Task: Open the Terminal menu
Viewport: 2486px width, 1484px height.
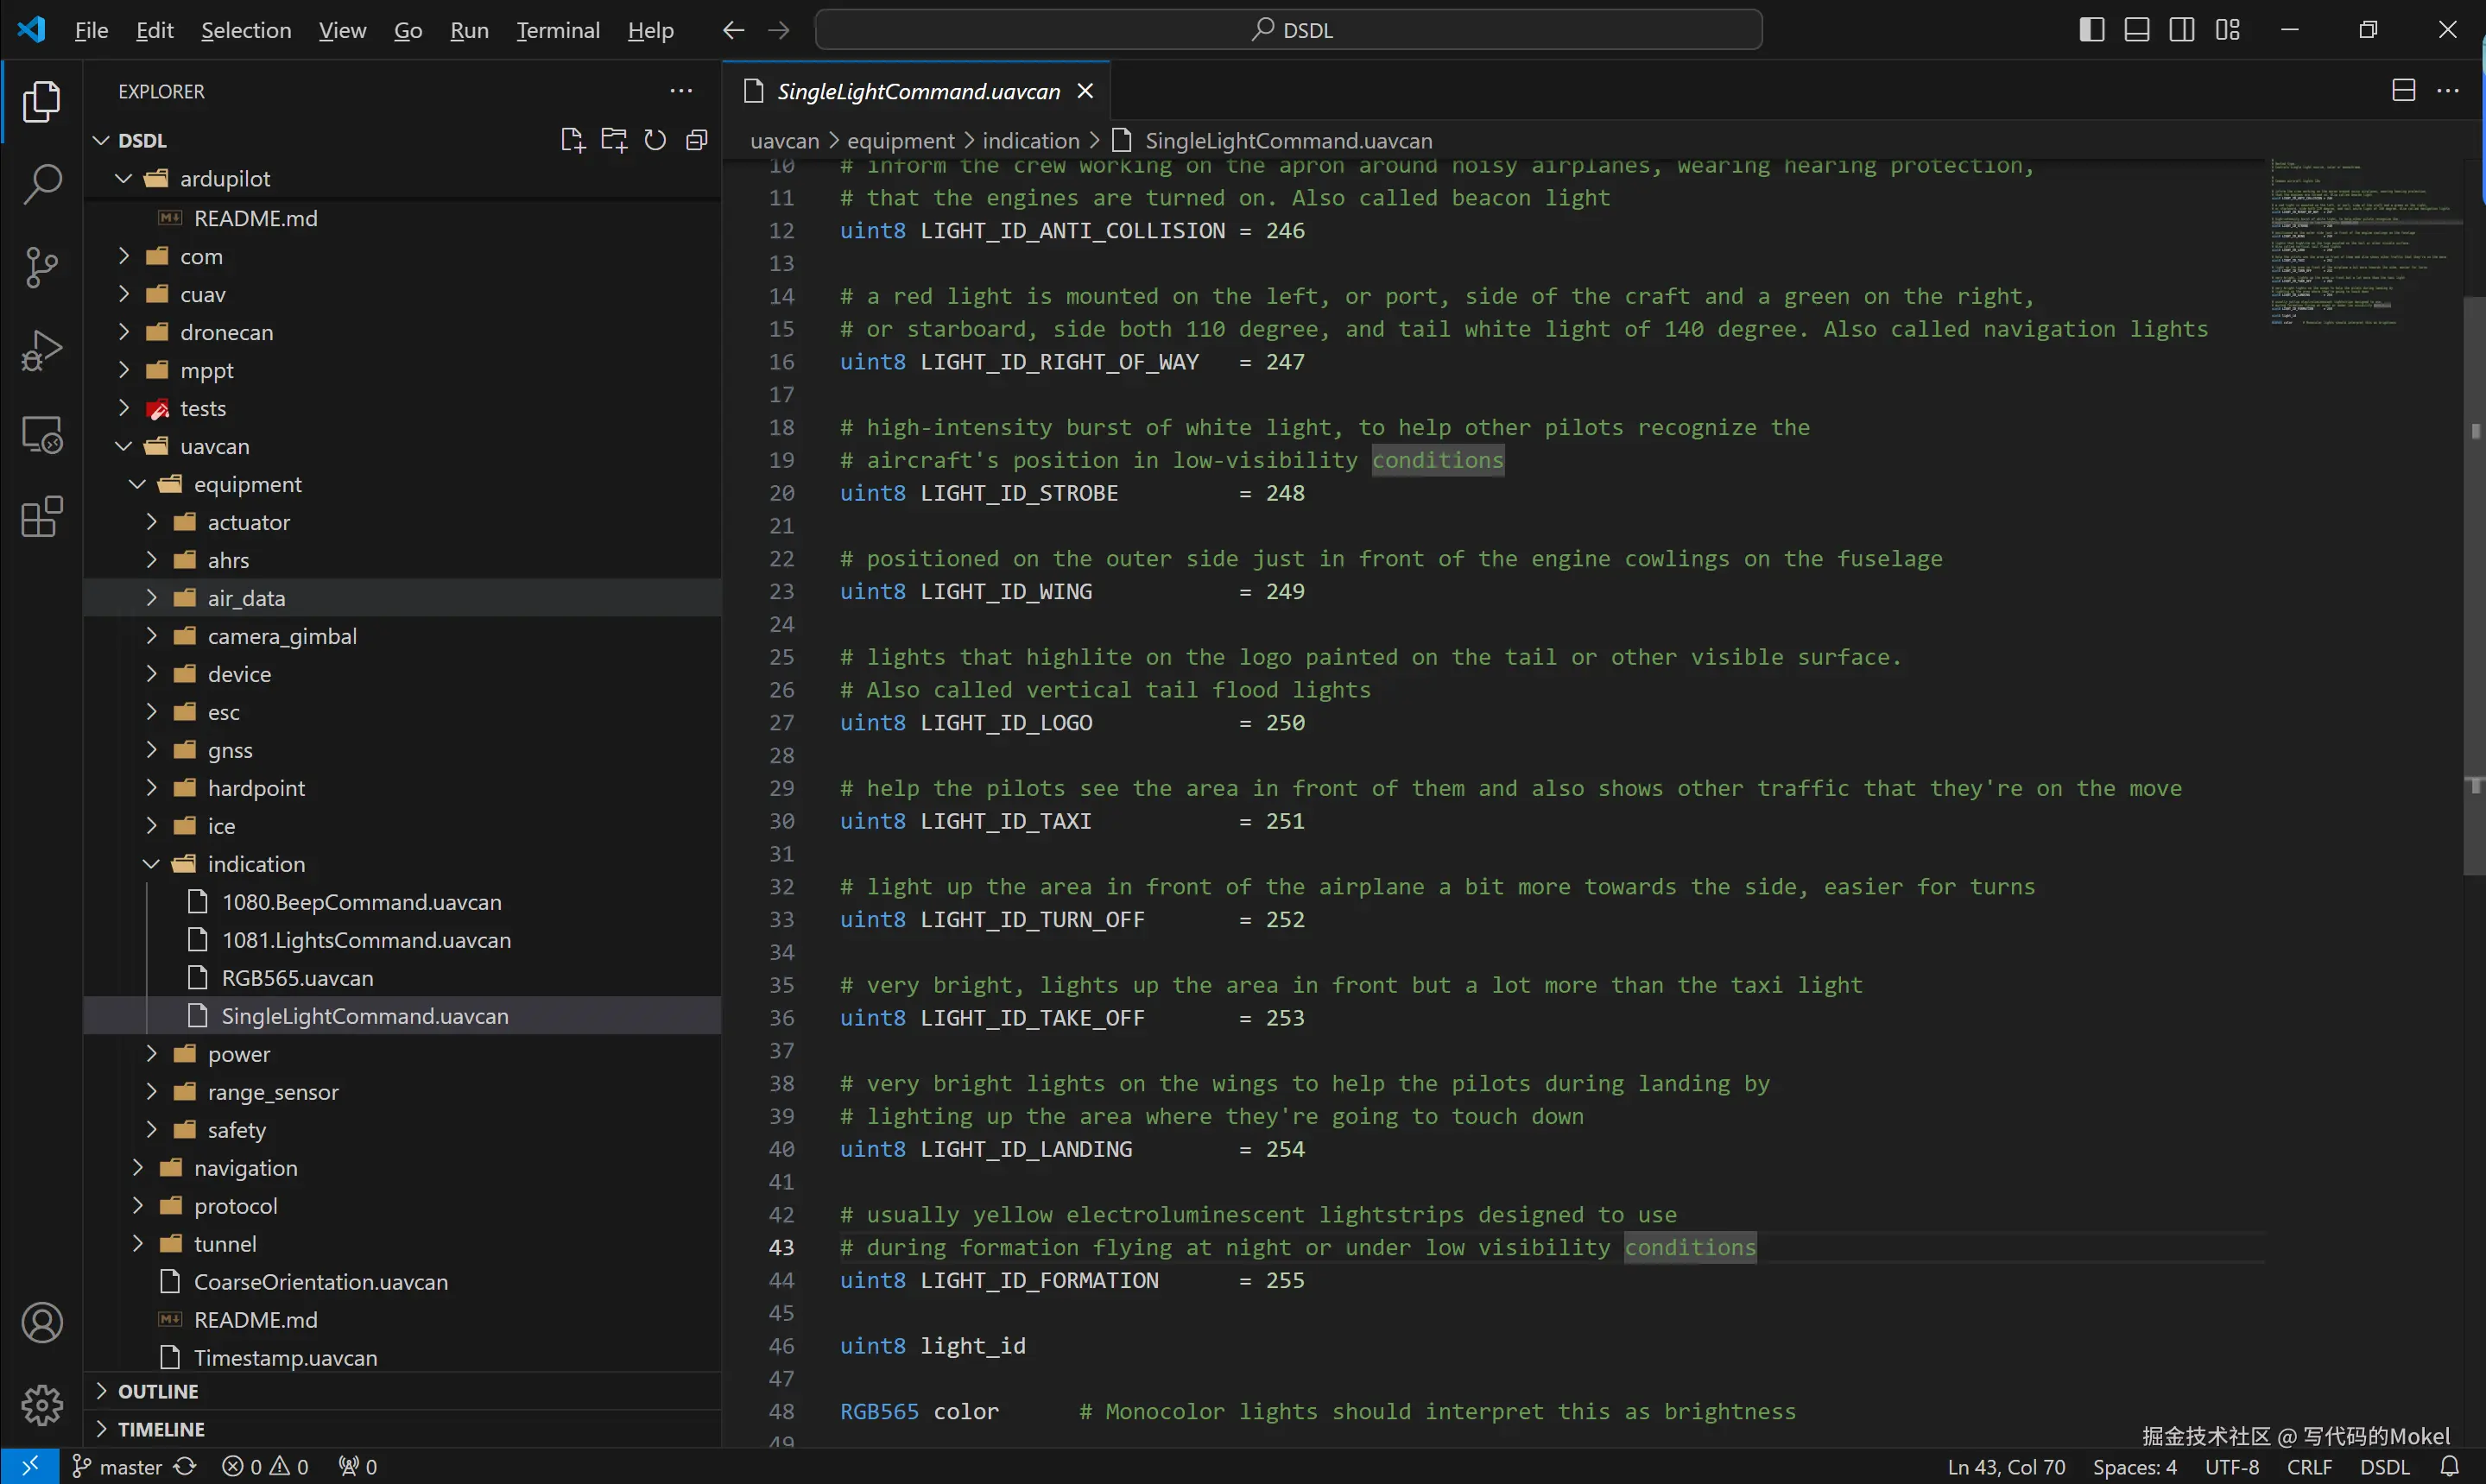Action: tap(557, 30)
